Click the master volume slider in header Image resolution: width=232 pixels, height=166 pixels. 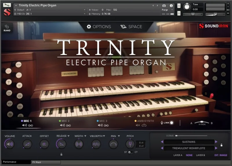coord(215,14)
